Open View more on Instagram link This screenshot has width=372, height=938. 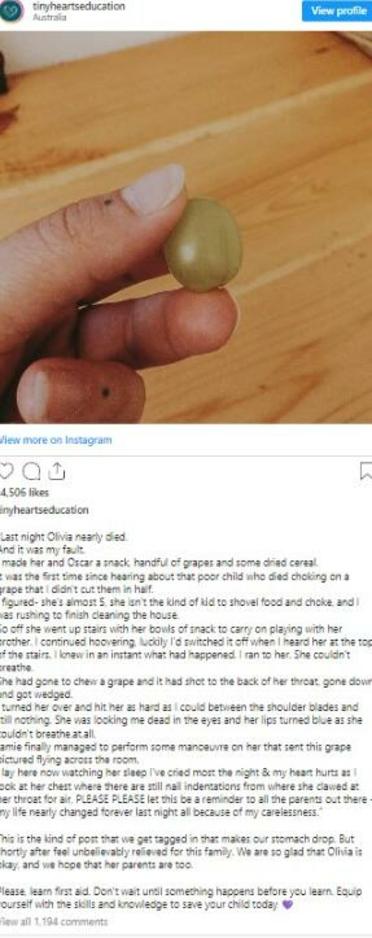pos(55,440)
